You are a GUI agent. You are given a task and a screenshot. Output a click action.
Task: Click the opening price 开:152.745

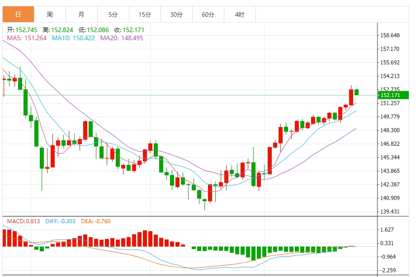pyautogui.click(x=22, y=30)
